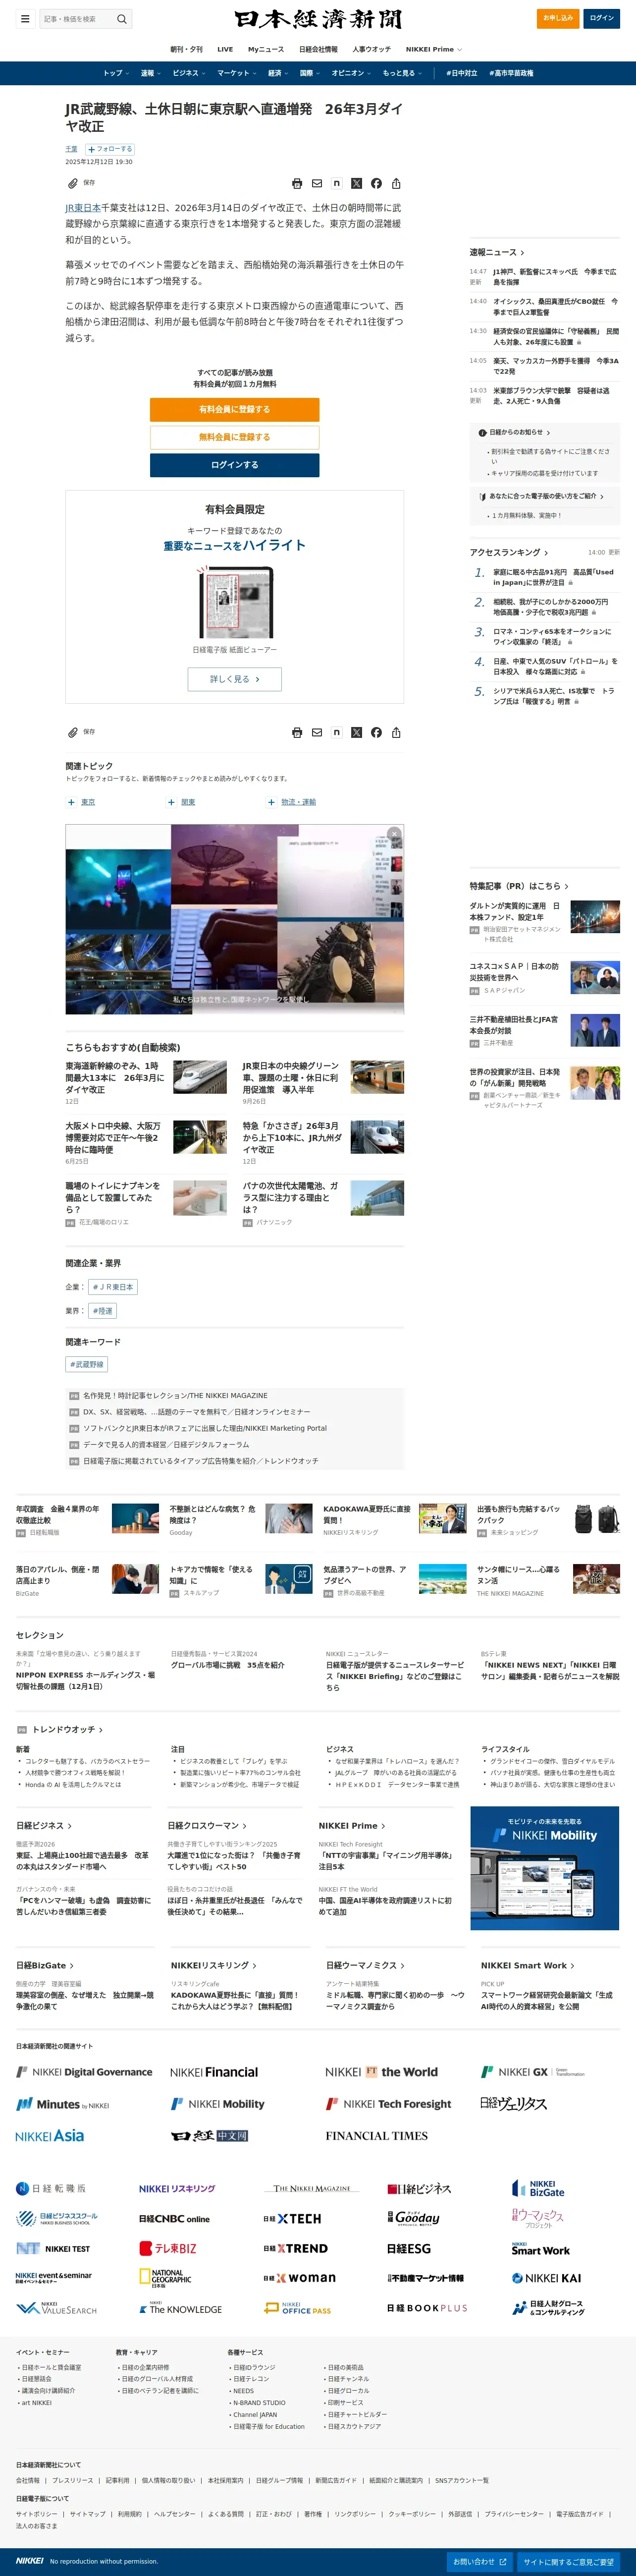
Task: Click the 無料会員に登録する button
Action: pyautogui.click(x=234, y=437)
